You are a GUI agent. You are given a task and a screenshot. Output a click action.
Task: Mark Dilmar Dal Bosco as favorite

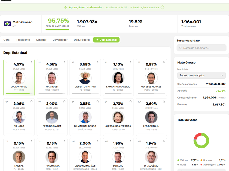98,101
